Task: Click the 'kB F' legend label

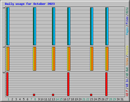Action: (x=127, y=93)
